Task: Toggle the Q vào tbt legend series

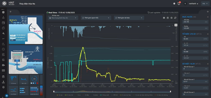Action: coord(69,95)
